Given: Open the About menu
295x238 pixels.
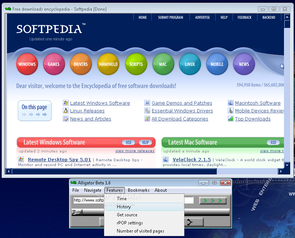Looking at the screenshot, I should (x=161, y=190).
